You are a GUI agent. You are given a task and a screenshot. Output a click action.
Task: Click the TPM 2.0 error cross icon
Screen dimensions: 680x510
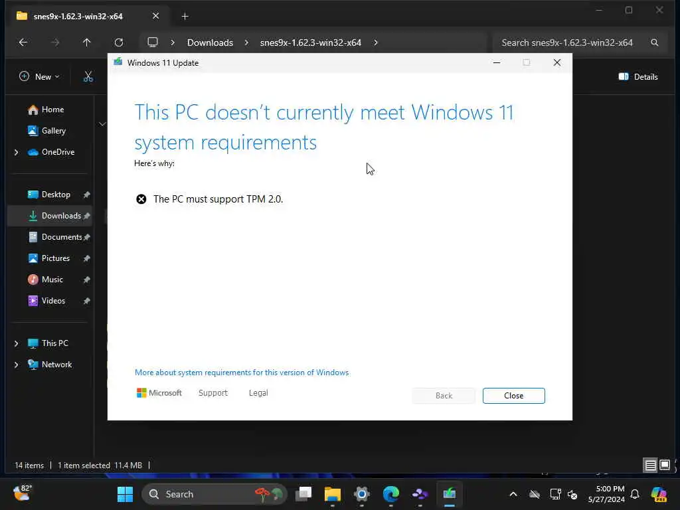tap(141, 199)
